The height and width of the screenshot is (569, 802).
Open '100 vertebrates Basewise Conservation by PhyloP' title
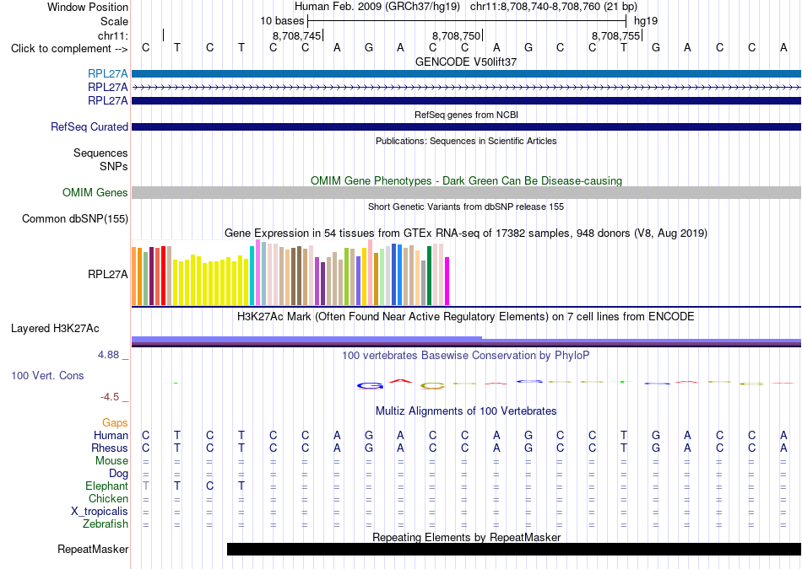(x=466, y=355)
